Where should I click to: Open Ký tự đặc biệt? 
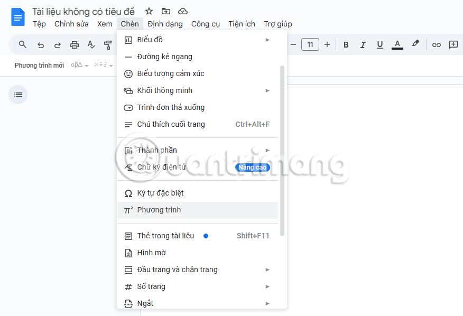point(198,193)
